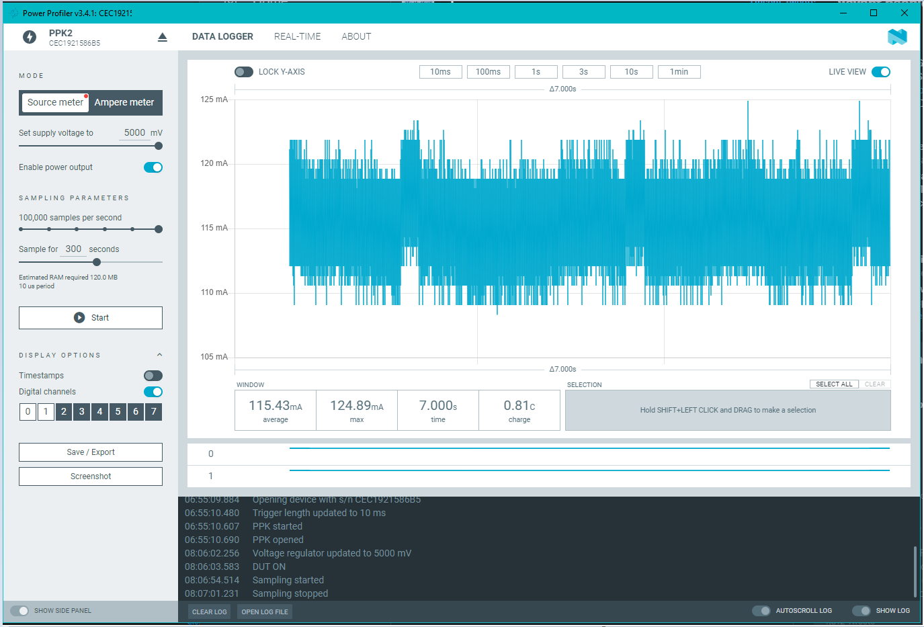Click the digital channel 1 trace row
Image resolution: width=924 pixels, height=627 pixels.
pos(548,476)
